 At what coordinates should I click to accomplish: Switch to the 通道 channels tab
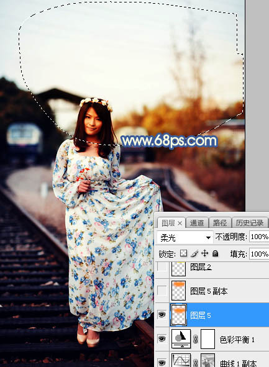197,223
